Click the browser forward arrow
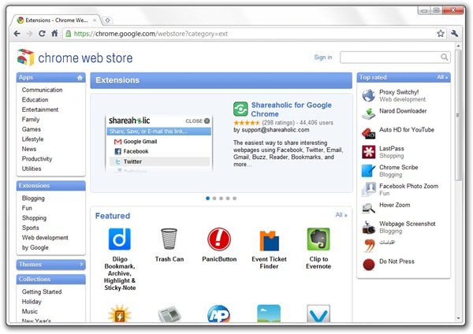This screenshot has width=473, height=334. coord(29,33)
